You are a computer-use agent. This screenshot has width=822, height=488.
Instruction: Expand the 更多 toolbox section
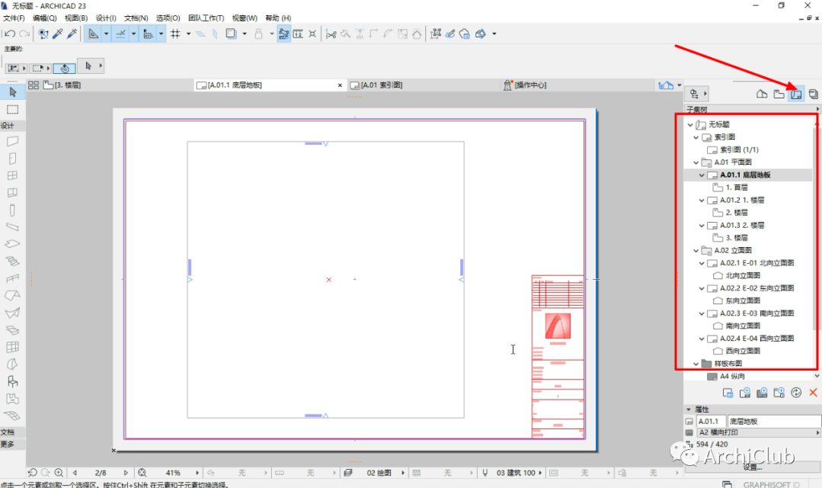(13, 445)
